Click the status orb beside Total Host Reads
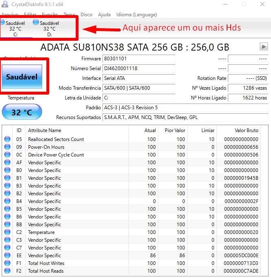 7,271
